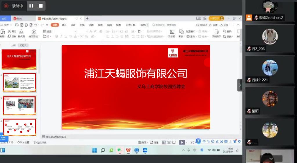Image resolution: width=297 pixels, height=163 pixels.
Task: Click the Format Painter brush icon
Action: click(x=21, y=32)
